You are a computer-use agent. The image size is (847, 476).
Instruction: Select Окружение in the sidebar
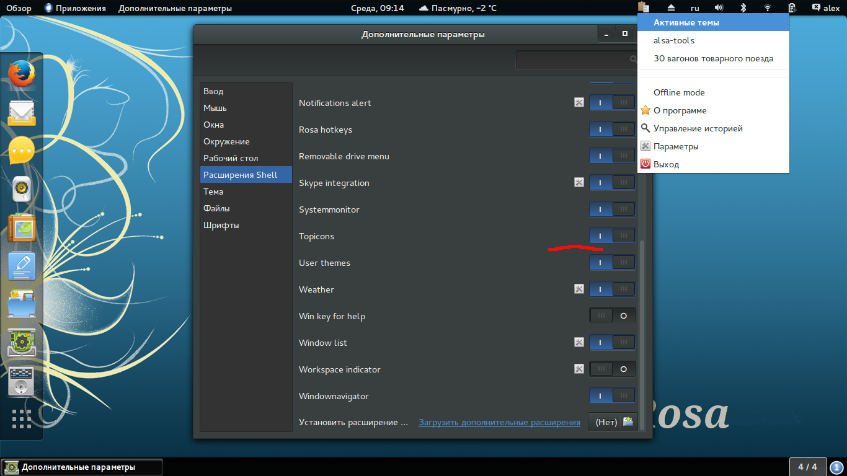246,141
